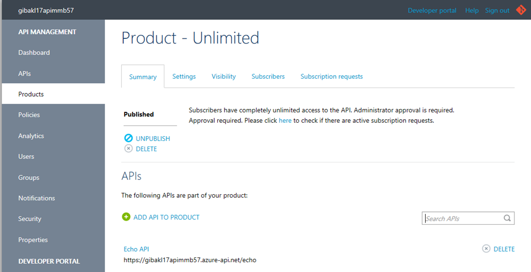
Task: Click the Delete product x icon
Action: 129,149
